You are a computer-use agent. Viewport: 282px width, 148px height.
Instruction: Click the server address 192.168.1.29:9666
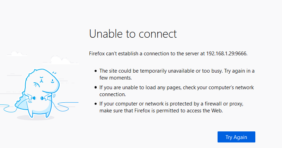pyautogui.click(x=227, y=54)
